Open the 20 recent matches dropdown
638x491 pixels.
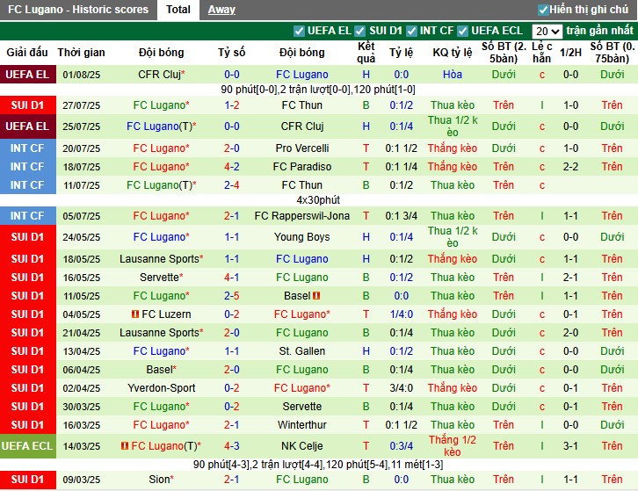(x=547, y=32)
